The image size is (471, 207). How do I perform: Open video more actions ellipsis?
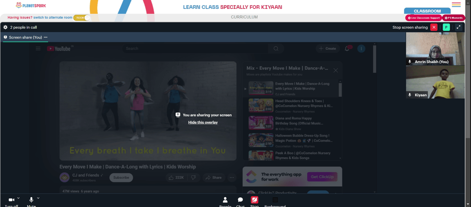pyautogui.click(x=232, y=177)
